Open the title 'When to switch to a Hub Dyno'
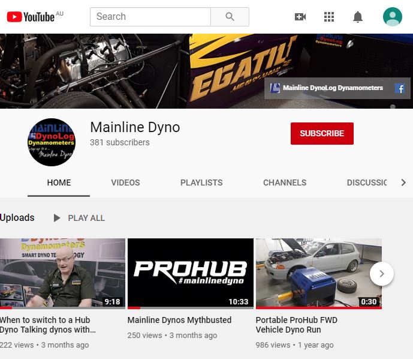Screen dimensions: 413x359 pyautogui.click(x=48, y=325)
